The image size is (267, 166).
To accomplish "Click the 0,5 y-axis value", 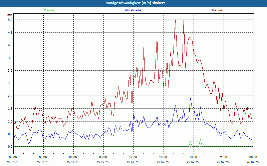I will pos(10,134).
